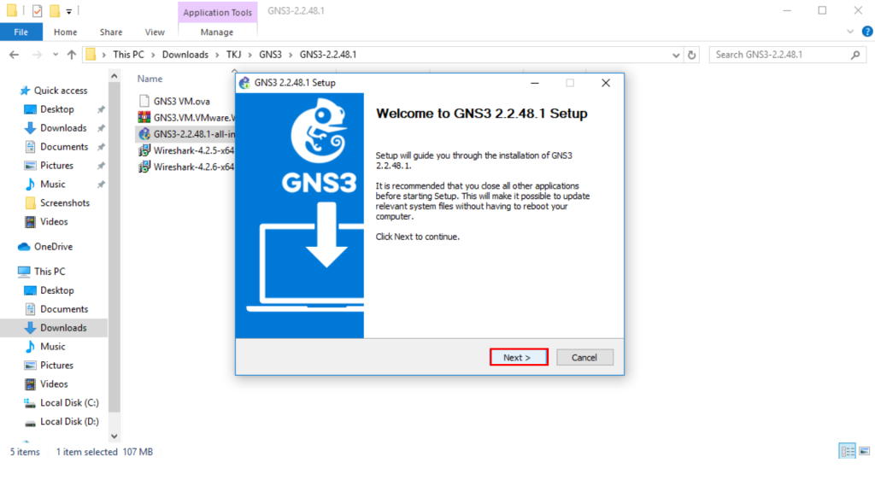
Task: Expand the address bar history dropdown
Action: tap(675, 55)
